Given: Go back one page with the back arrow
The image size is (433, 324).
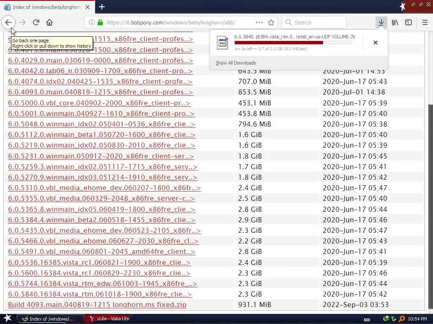Looking at the screenshot, I should coord(8,22).
